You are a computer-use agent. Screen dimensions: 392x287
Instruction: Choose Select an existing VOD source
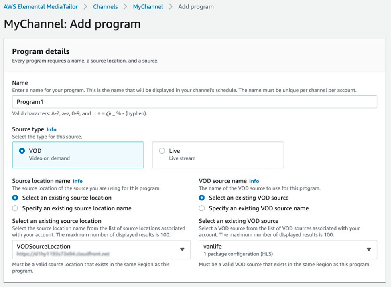pyautogui.click(x=202, y=198)
